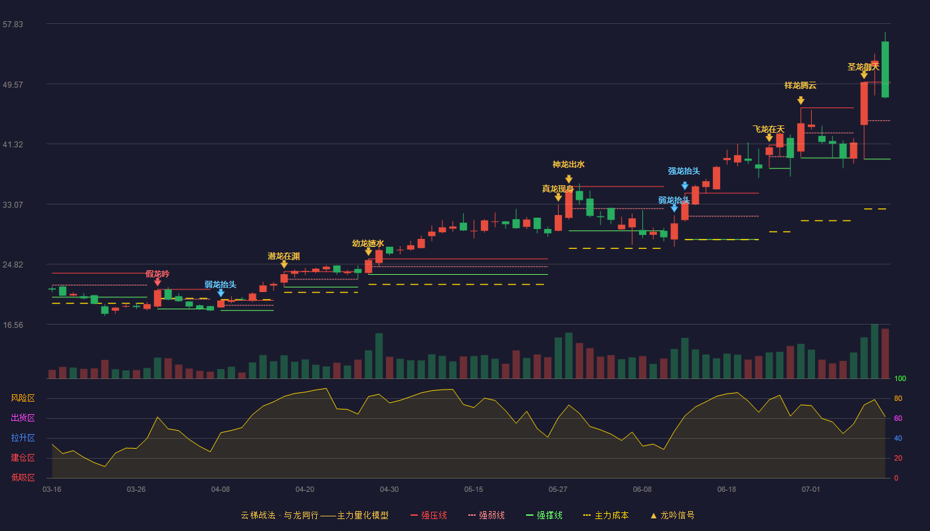The height and width of the screenshot is (531, 930).
Task: Click the 05-27 date axis label
Action: pos(558,489)
